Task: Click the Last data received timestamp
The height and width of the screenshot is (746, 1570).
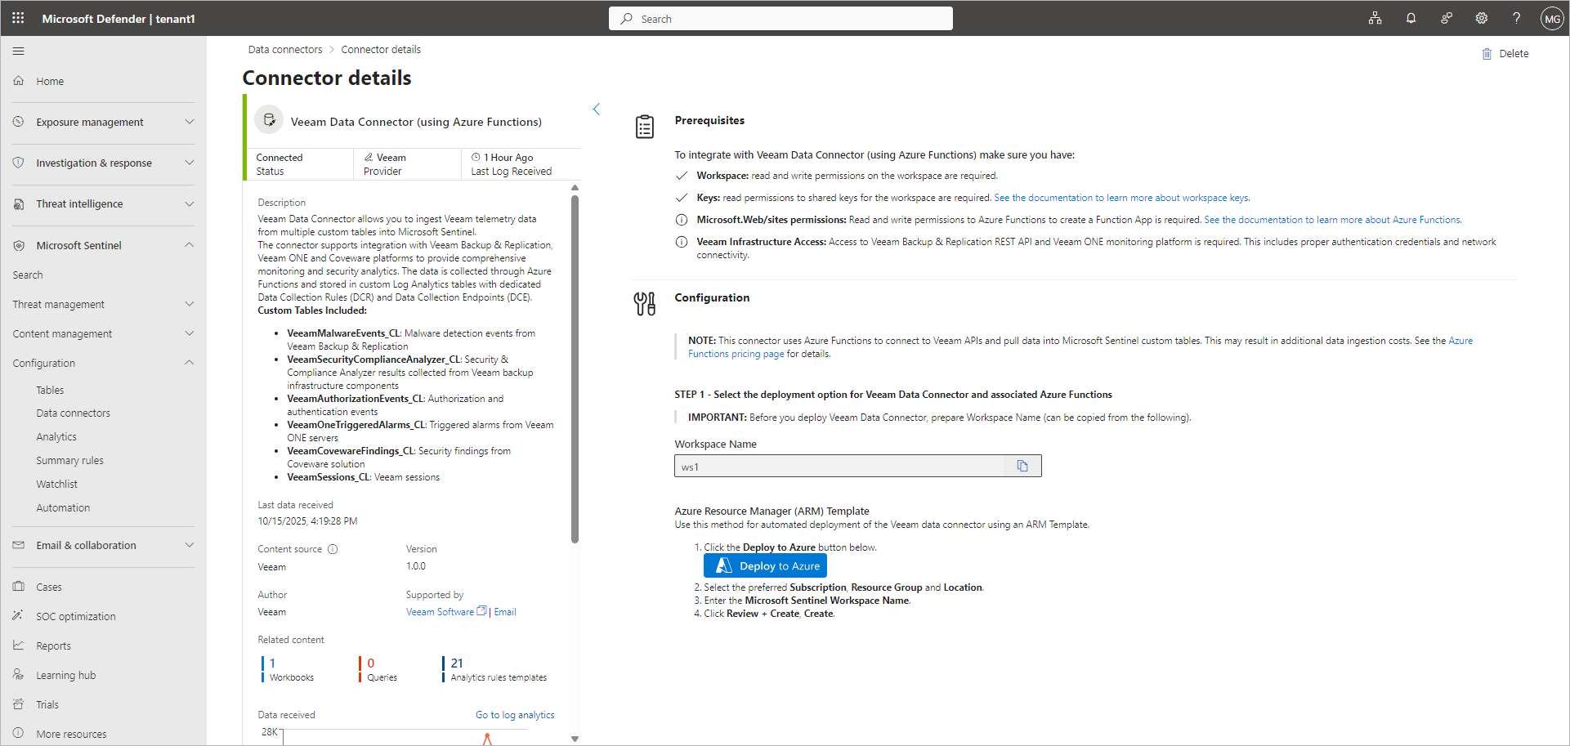Action: click(307, 521)
